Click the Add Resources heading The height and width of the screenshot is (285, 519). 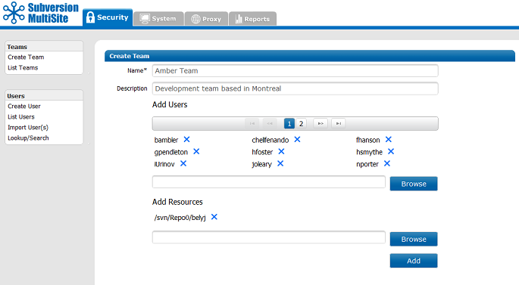177,202
